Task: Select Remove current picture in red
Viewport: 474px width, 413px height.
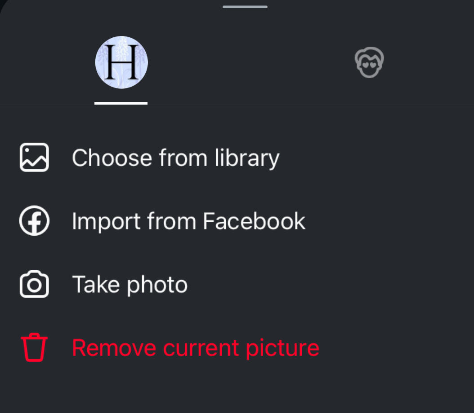Action: [x=196, y=348]
